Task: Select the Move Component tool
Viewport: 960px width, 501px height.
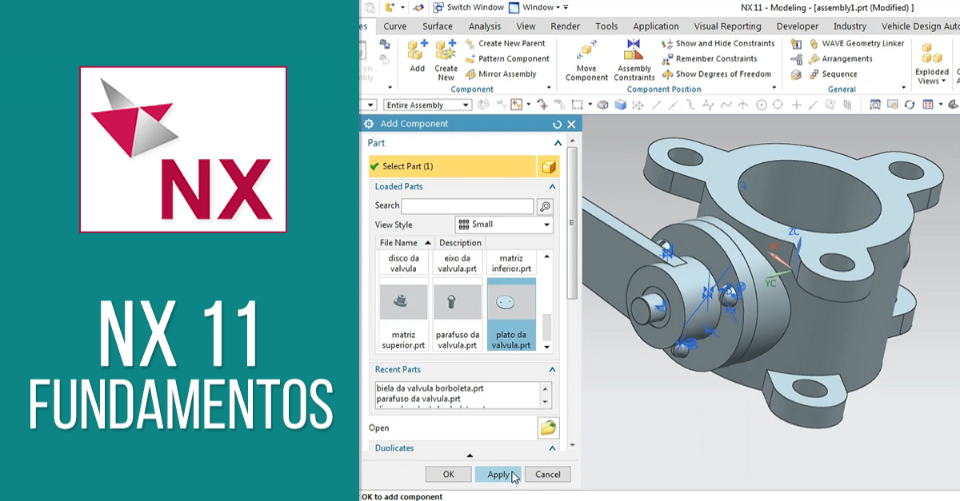Action: (586, 53)
